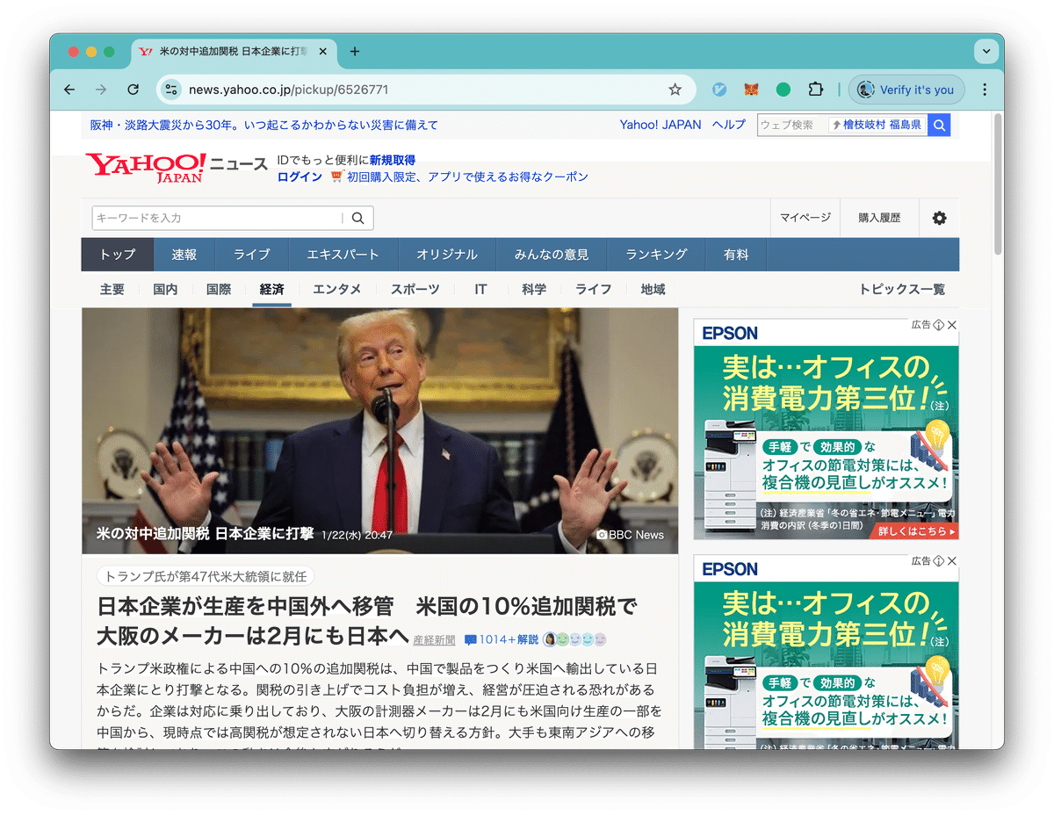Switch to the IT category
1054x815 pixels.
pos(480,289)
